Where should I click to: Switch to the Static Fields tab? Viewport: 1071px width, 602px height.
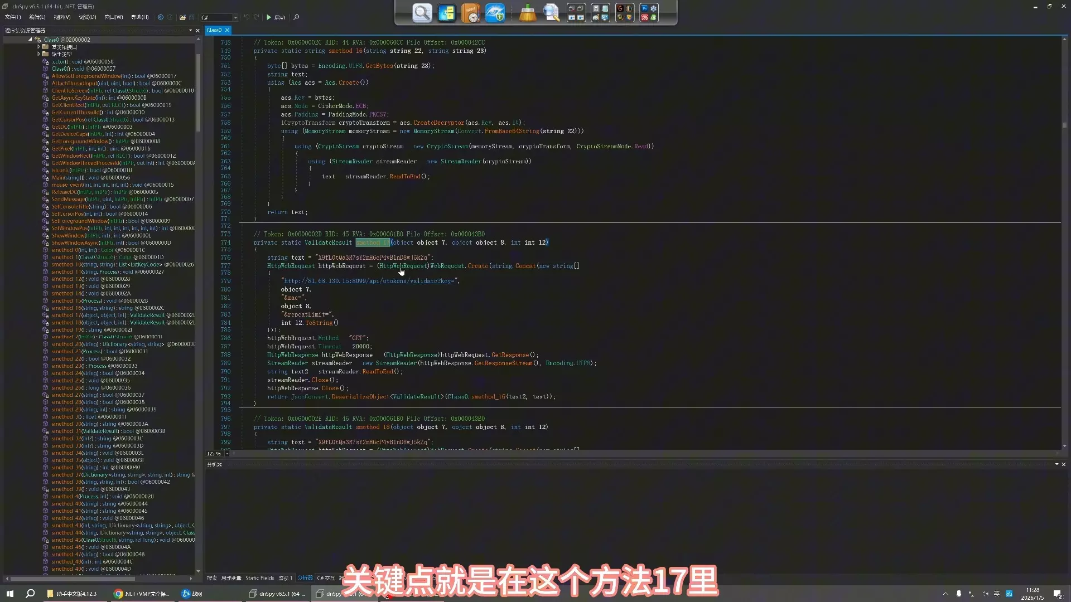tap(260, 578)
